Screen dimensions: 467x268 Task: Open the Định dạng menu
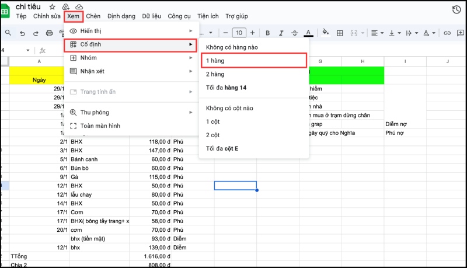click(121, 16)
